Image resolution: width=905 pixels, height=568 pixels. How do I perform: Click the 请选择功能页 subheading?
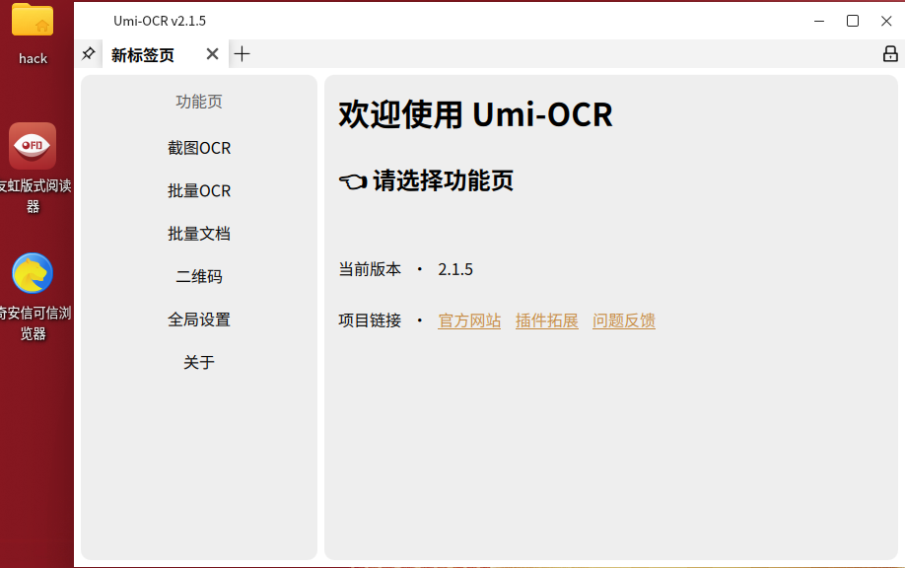[444, 180]
